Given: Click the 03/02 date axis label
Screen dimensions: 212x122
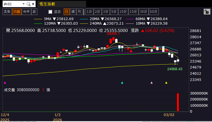Looking at the screenshot, I should (x=169, y=115).
